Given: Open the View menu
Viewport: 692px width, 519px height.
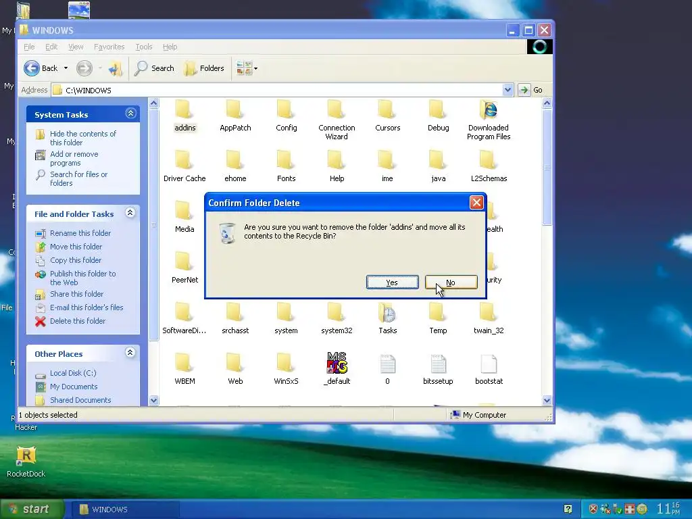Looking at the screenshot, I should [x=76, y=47].
